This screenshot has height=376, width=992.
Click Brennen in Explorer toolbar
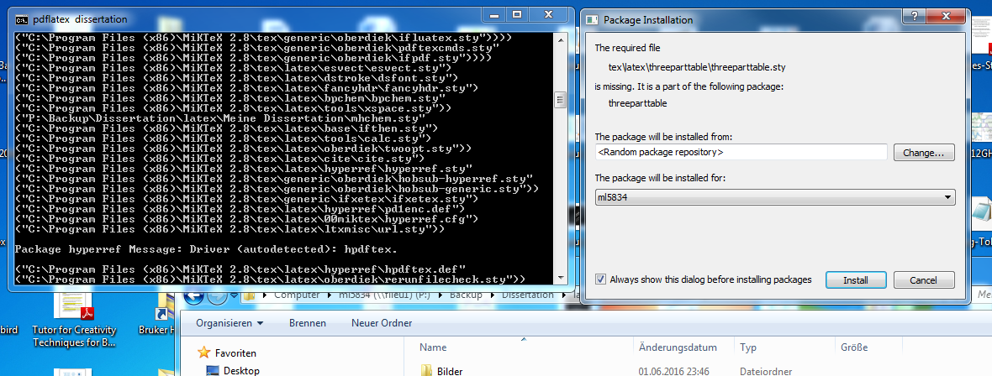click(308, 323)
